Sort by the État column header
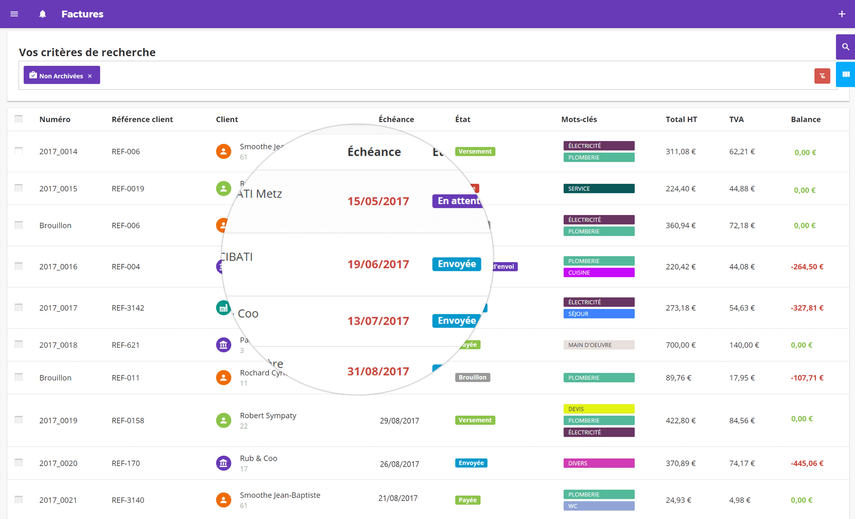 click(463, 119)
